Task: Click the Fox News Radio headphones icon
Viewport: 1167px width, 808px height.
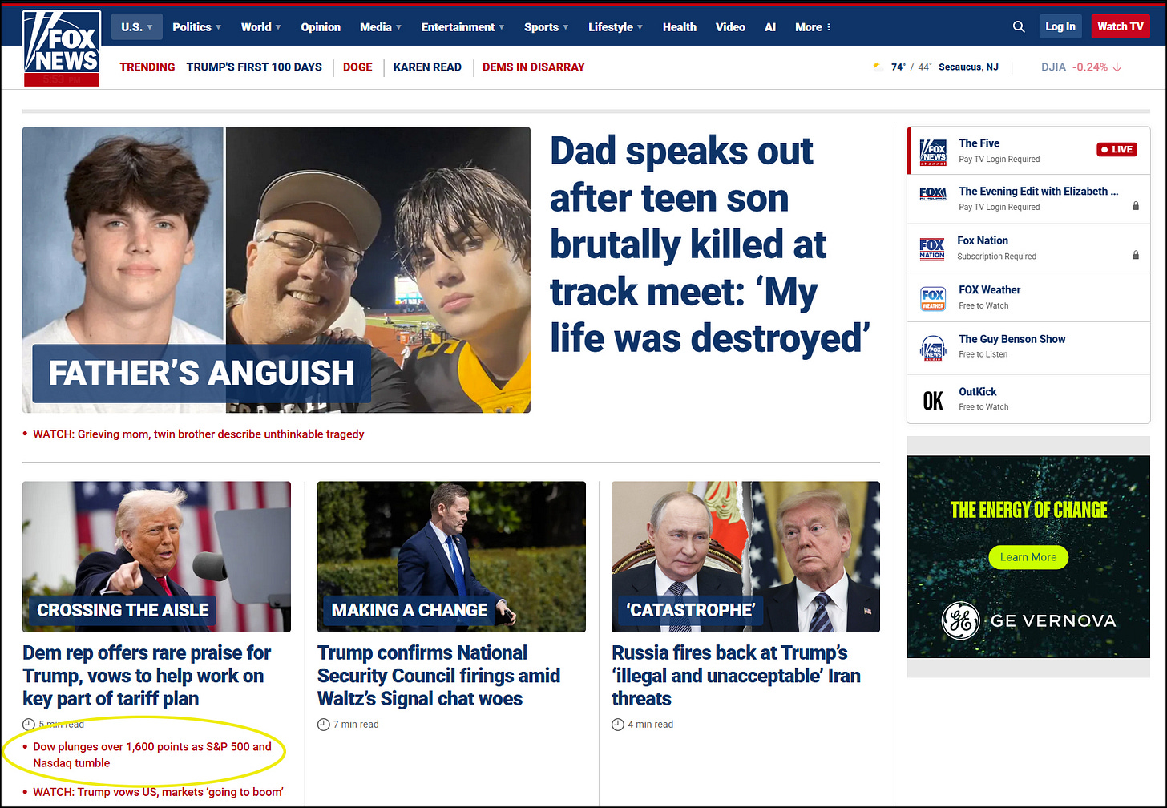Action: (x=933, y=348)
